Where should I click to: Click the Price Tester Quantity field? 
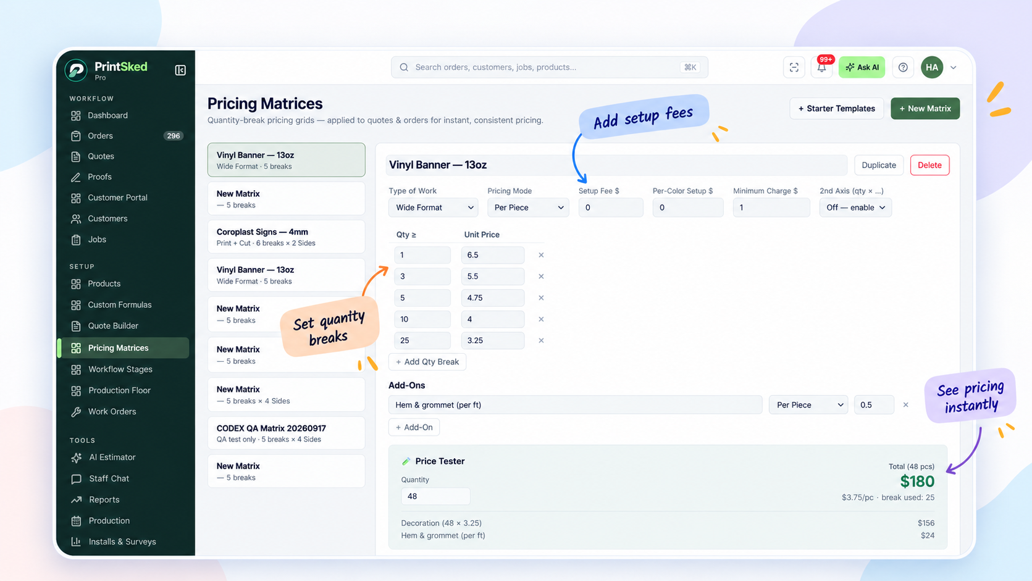pyautogui.click(x=435, y=496)
